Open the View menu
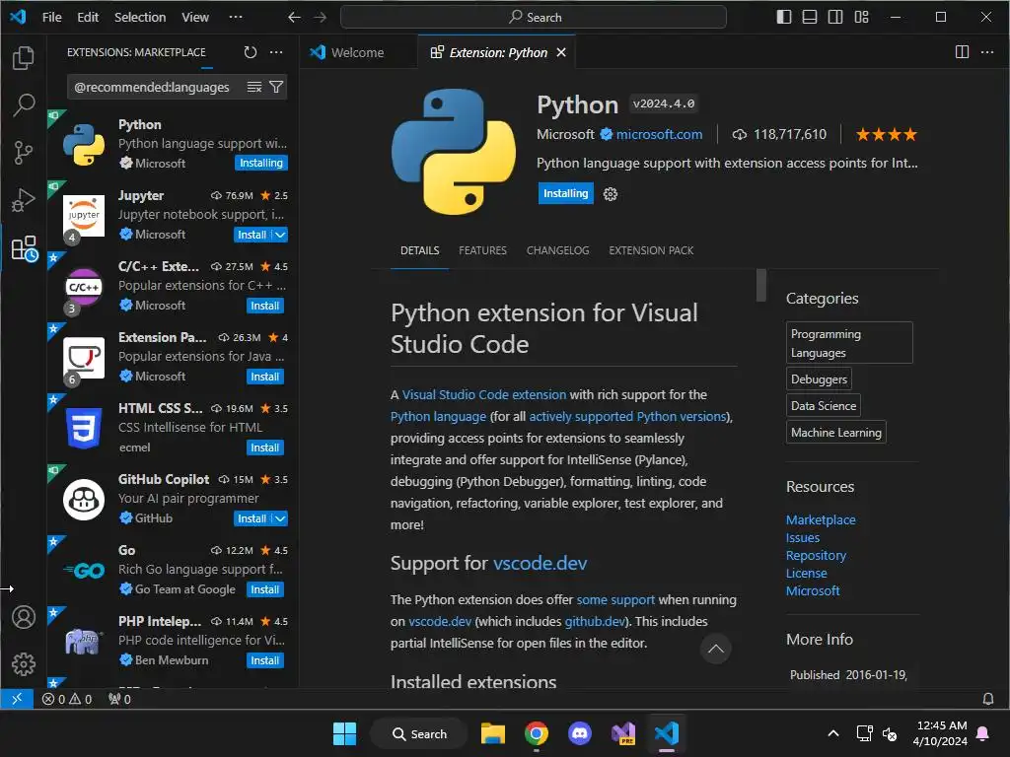This screenshot has height=757, width=1010. pyautogui.click(x=194, y=17)
